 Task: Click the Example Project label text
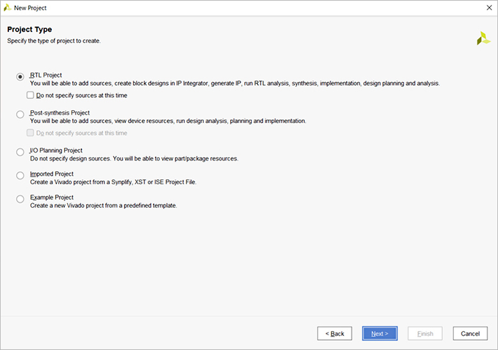pos(52,197)
